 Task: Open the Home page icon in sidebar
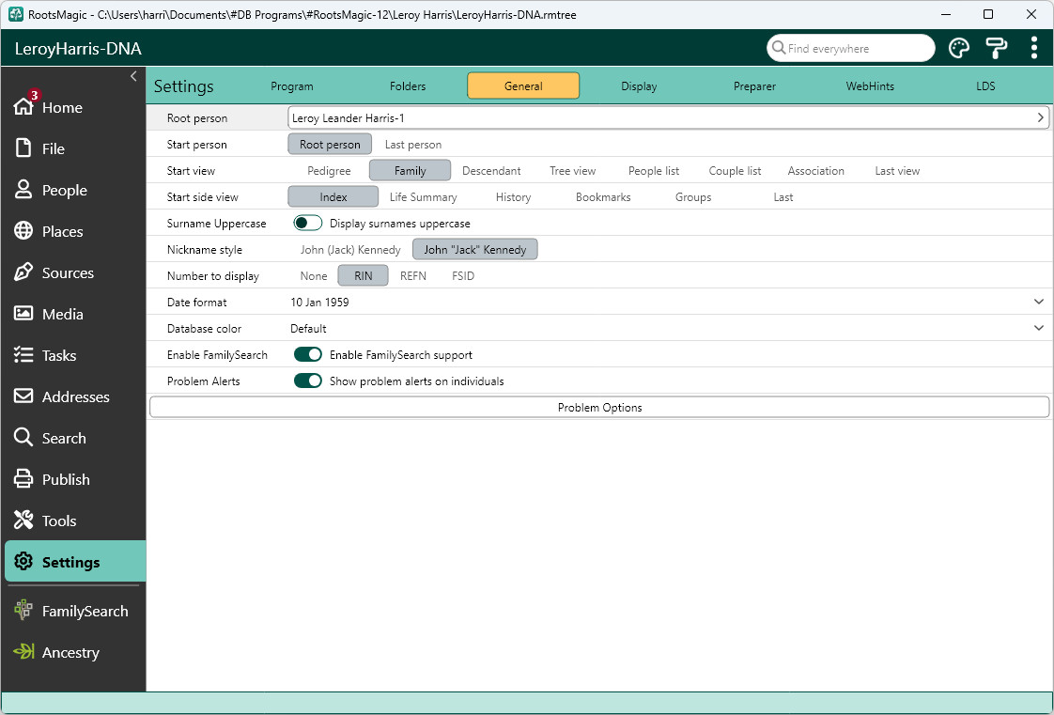(23, 106)
